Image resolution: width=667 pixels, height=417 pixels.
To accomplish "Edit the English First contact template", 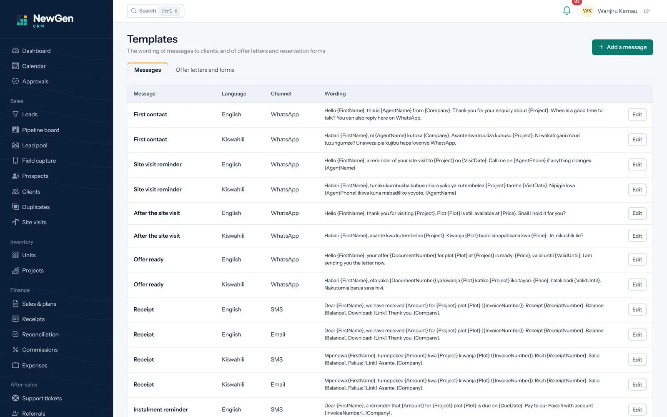I will [637, 115].
